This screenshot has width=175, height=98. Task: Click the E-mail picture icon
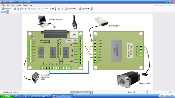(21, 8)
